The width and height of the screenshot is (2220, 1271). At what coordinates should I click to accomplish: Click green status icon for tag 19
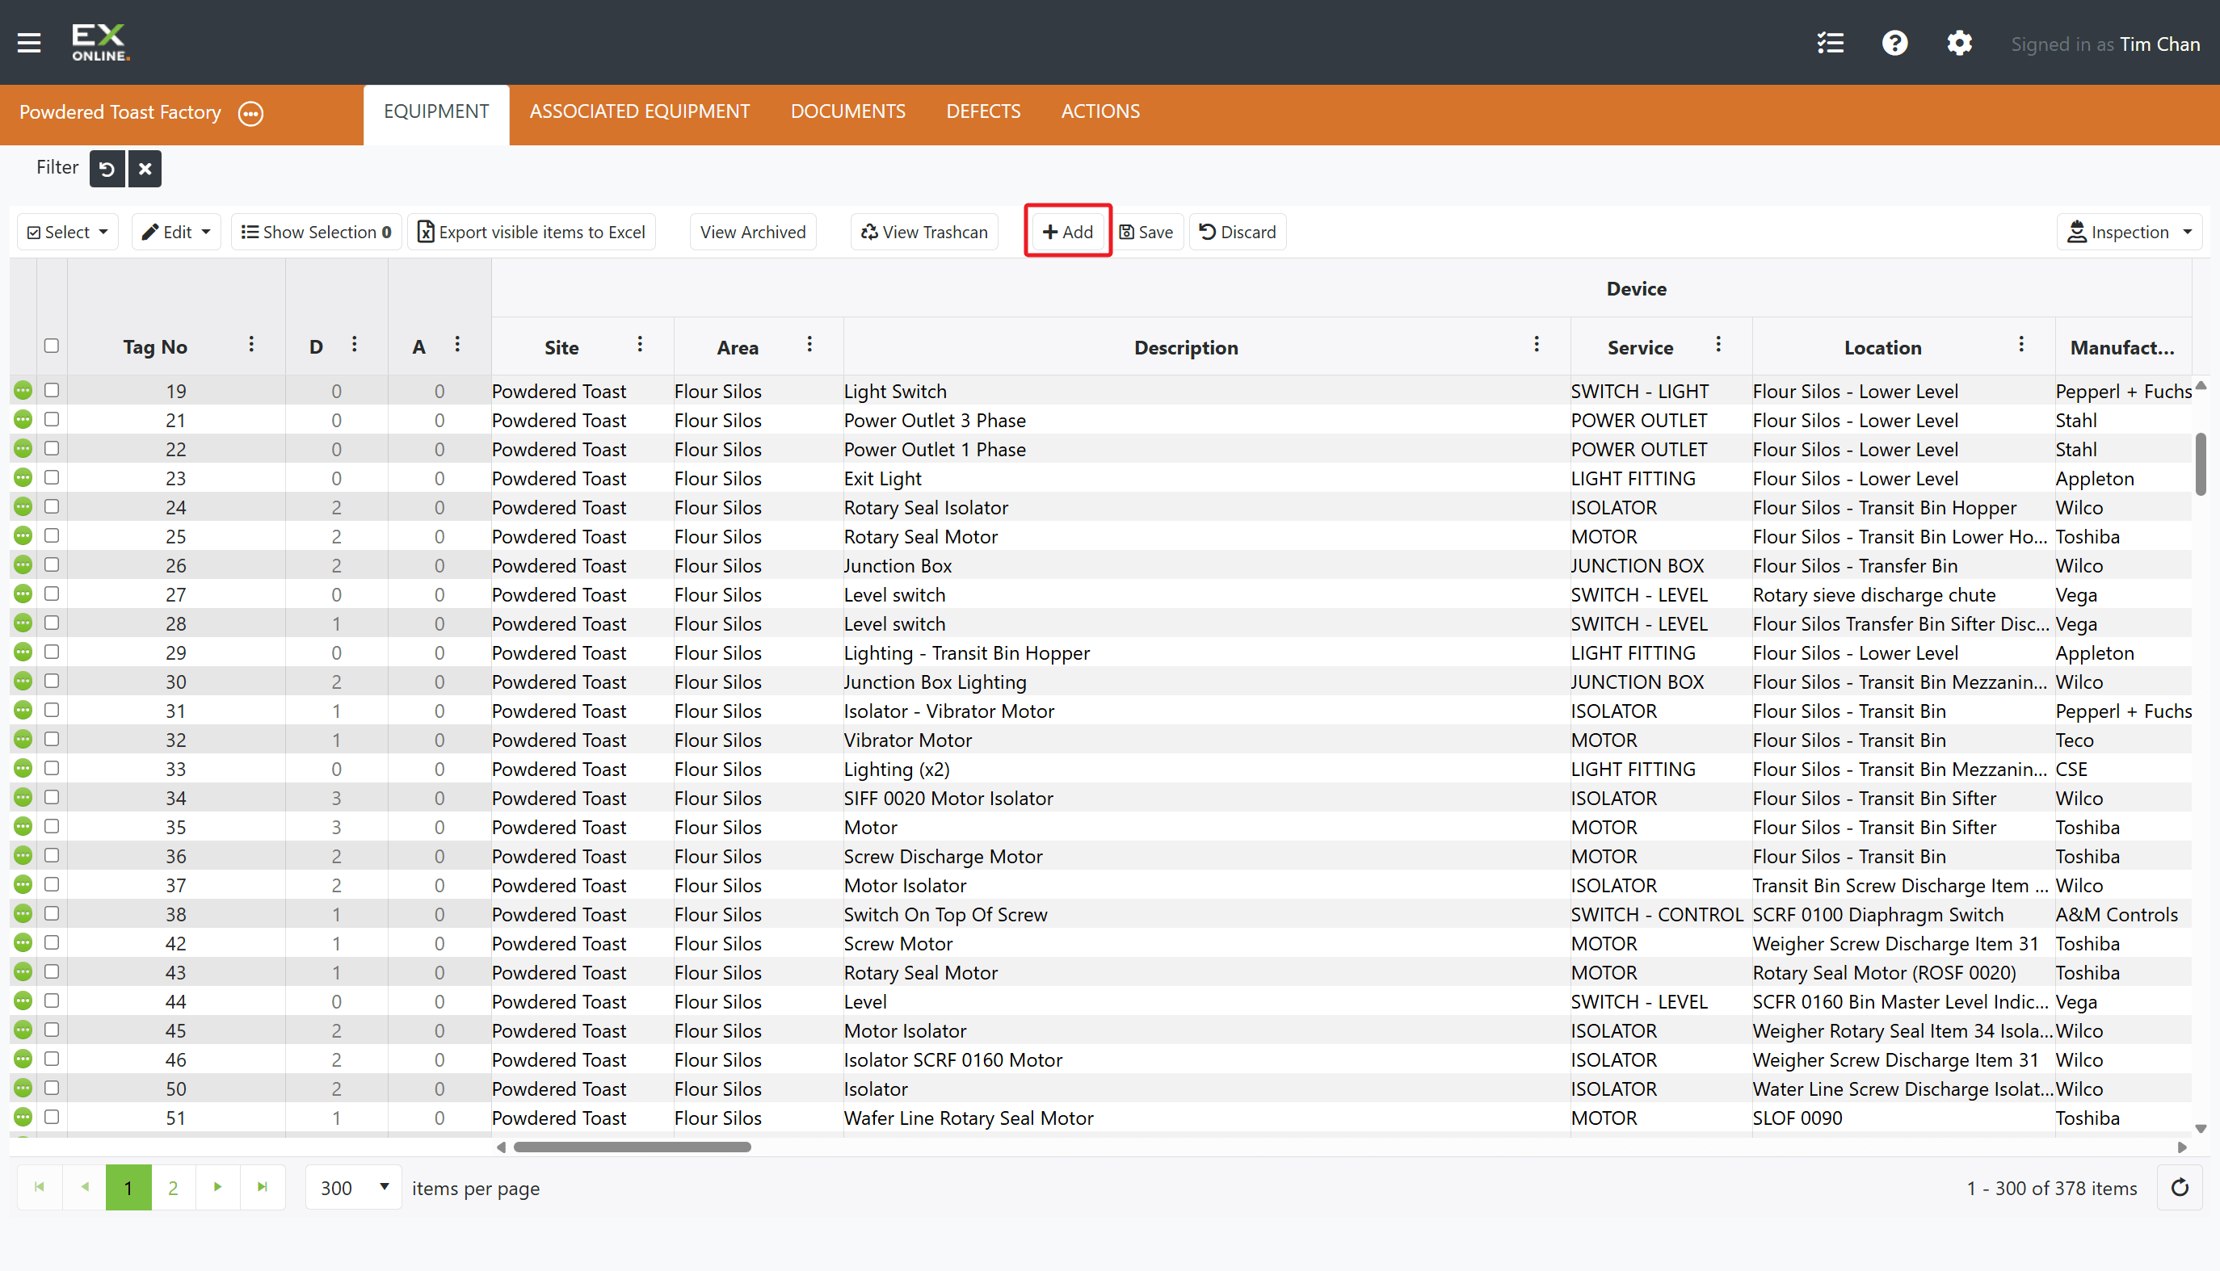click(23, 390)
